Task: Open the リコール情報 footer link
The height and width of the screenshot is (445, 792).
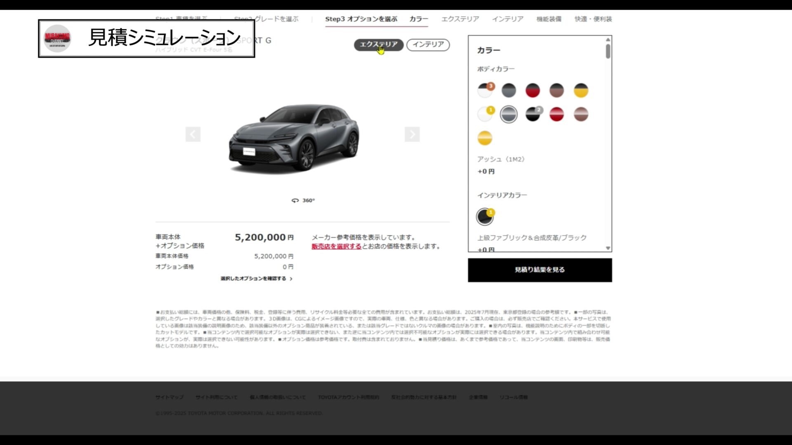Action: tap(514, 397)
